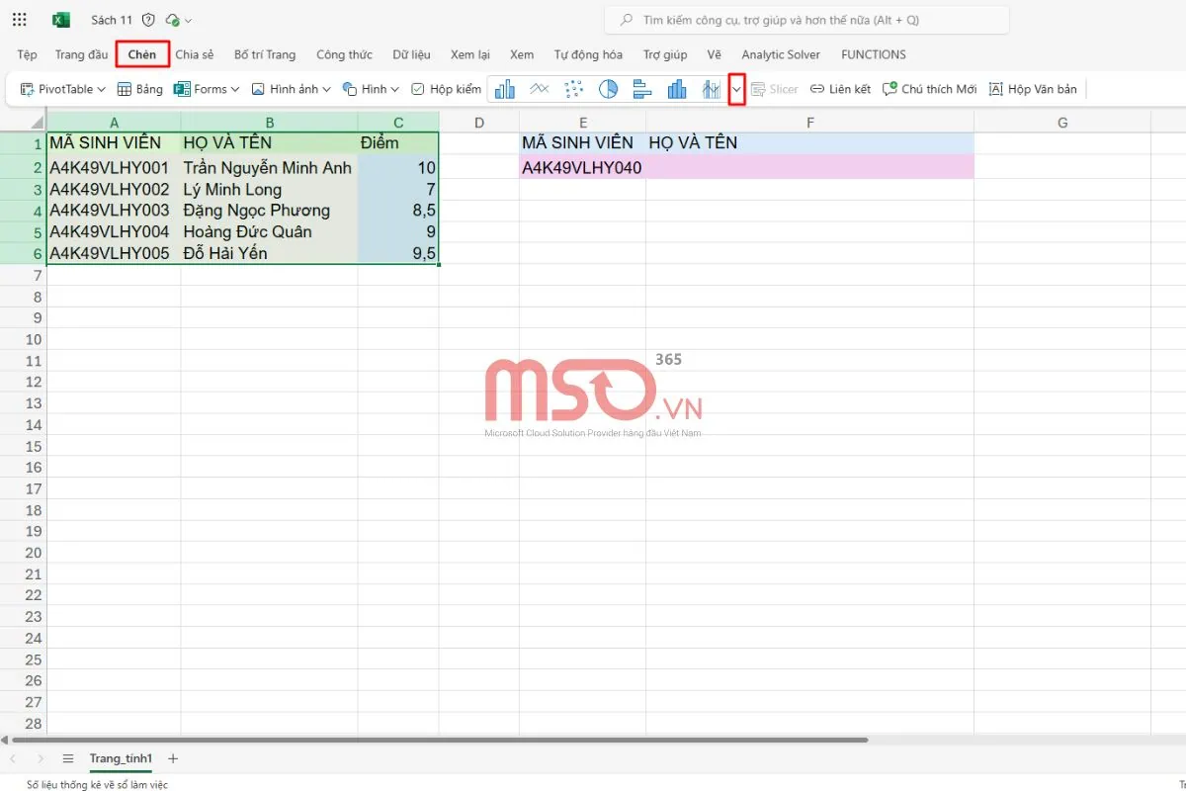The height and width of the screenshot is (791, 1186).
Task: Insert a clustered column chart
Action: tap(505, 89)
